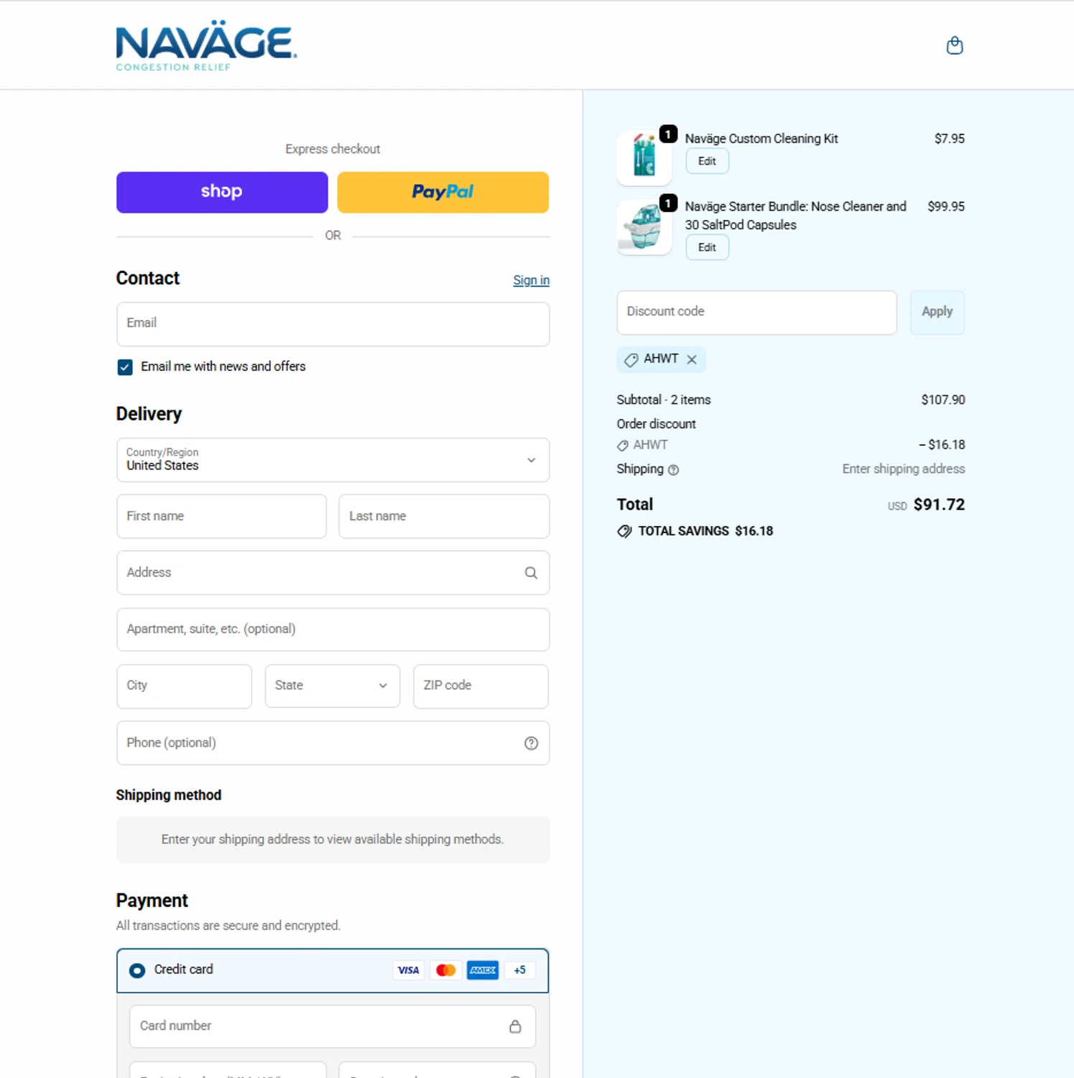This screenshot has height=1078, width=1074.
Task: Click the $91.72 total amount
Action: point(939,505)
